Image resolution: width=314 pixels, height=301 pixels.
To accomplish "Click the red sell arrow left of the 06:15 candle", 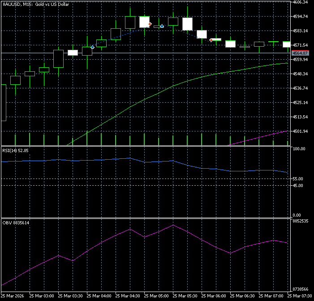I will click(211, 40).
